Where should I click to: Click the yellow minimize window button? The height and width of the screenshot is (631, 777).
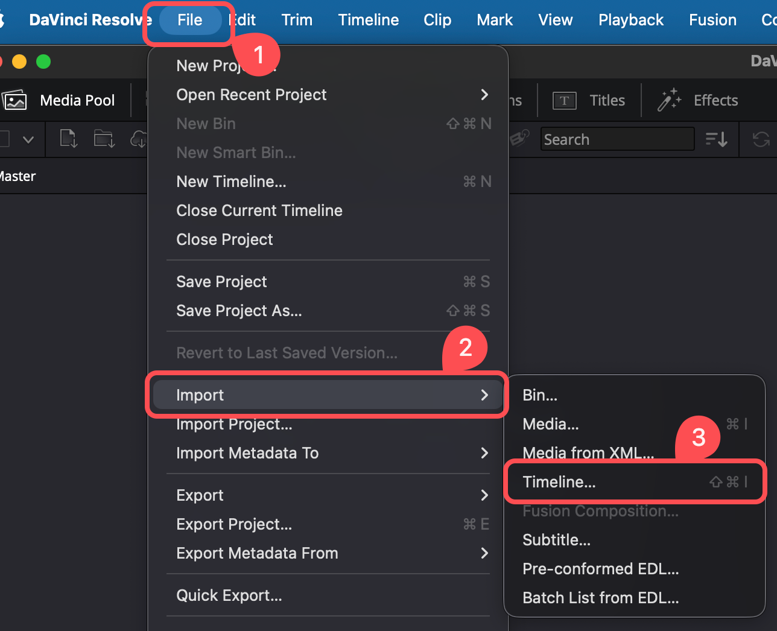pos(19,62)
